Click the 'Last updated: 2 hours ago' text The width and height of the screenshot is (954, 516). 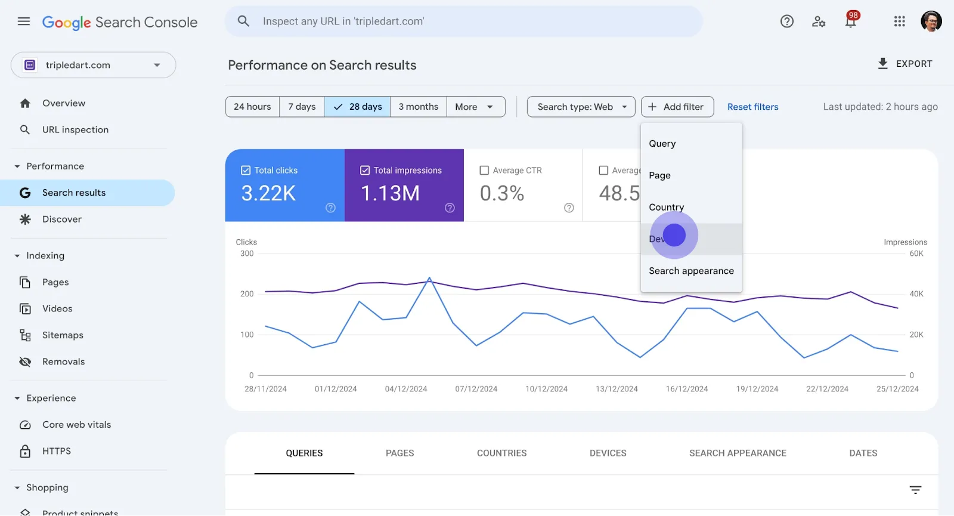(x=880, y=107)
